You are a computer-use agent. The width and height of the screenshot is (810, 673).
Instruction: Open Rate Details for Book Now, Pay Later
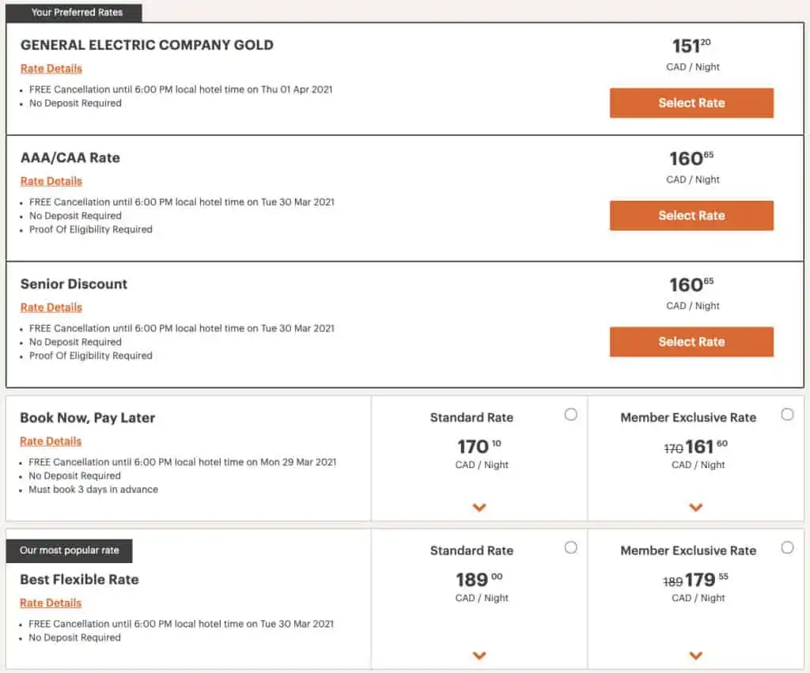pos(51,441)
